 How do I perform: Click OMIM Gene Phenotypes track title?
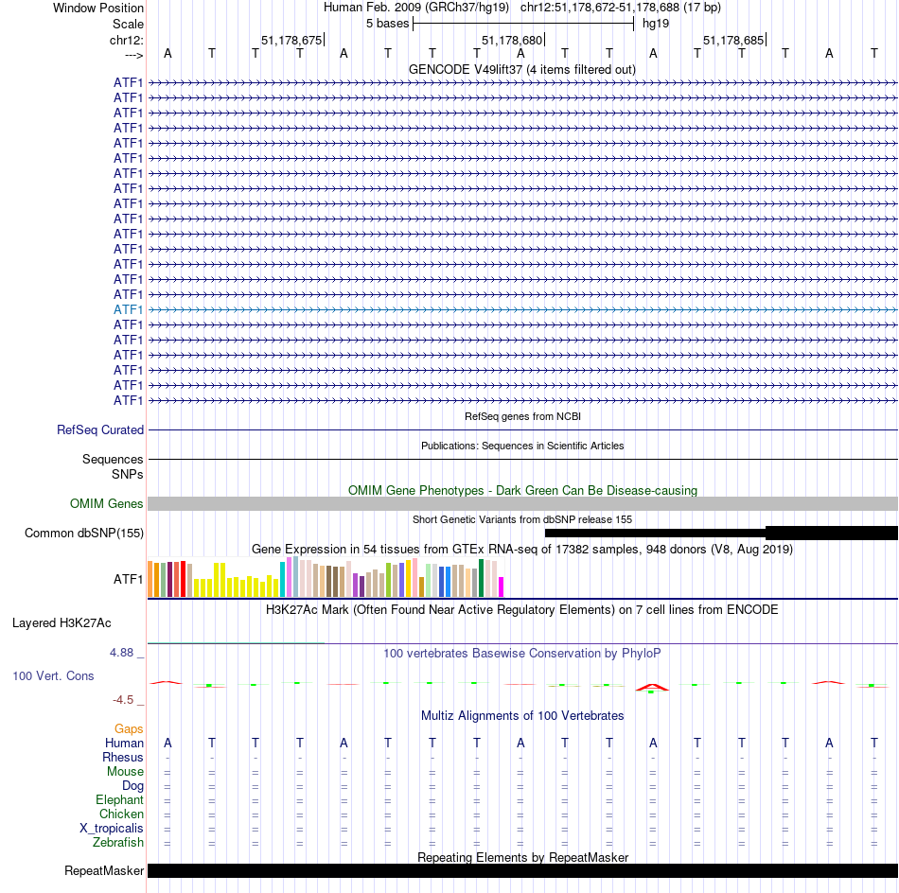coord(522,491)
